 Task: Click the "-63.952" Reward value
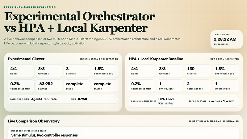[x=45, y=84]
